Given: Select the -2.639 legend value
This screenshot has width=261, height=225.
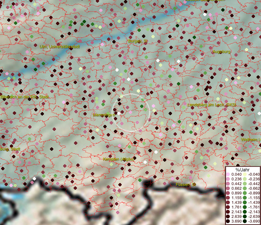Looking at the screenshot, I should point(254,216).
